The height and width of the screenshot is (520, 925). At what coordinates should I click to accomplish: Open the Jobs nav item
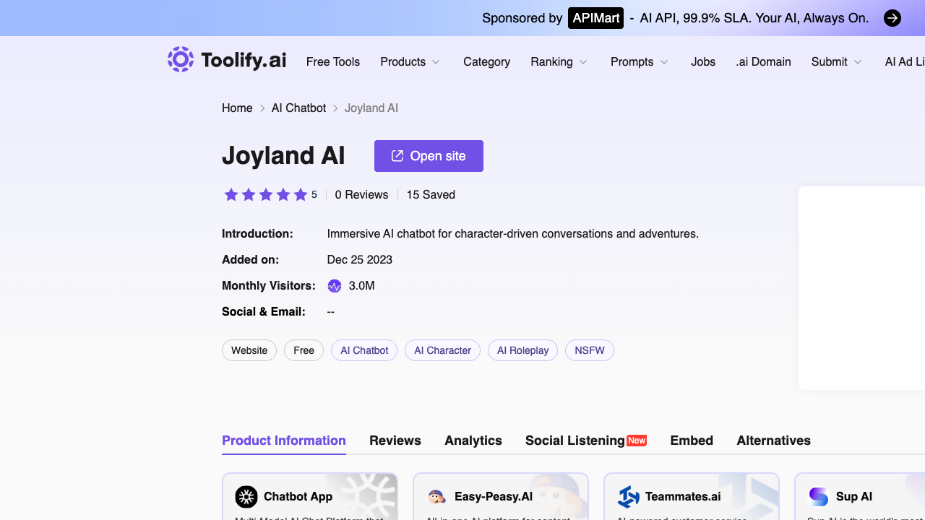703,62
